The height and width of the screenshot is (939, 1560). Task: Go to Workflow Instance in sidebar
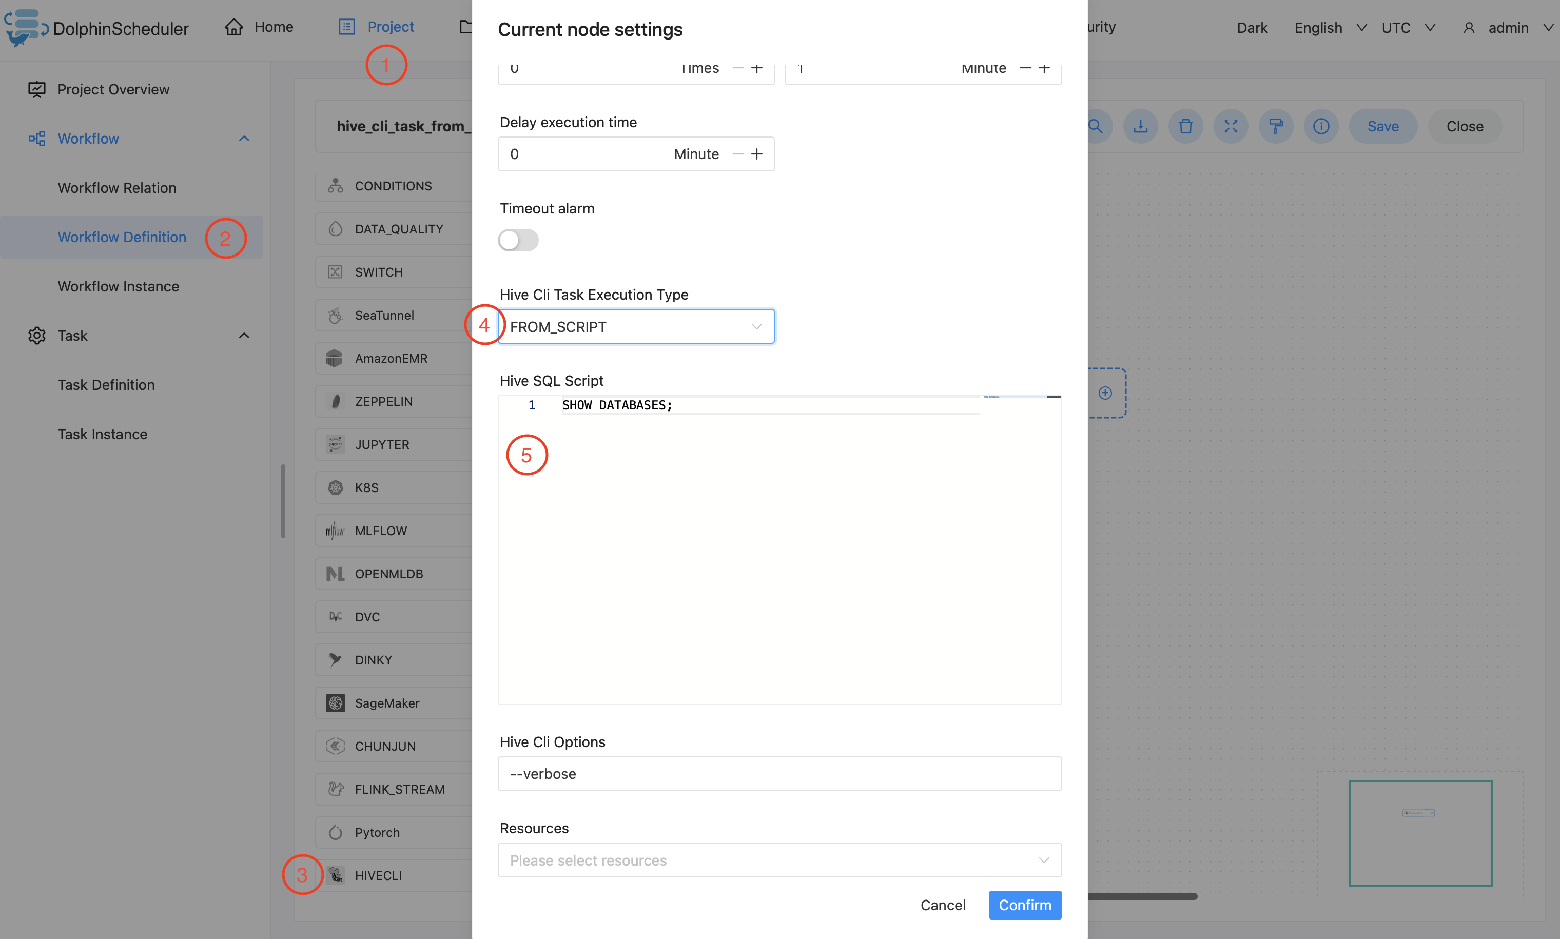pos(119,287)
